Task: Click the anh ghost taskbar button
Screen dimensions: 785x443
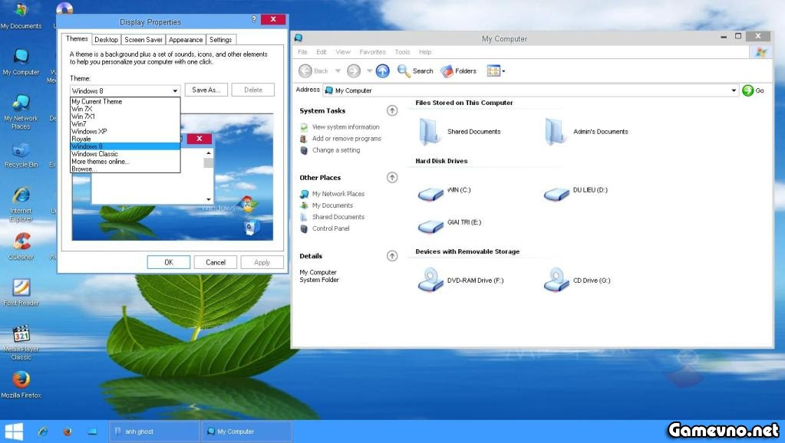Action: coord(154,432)
